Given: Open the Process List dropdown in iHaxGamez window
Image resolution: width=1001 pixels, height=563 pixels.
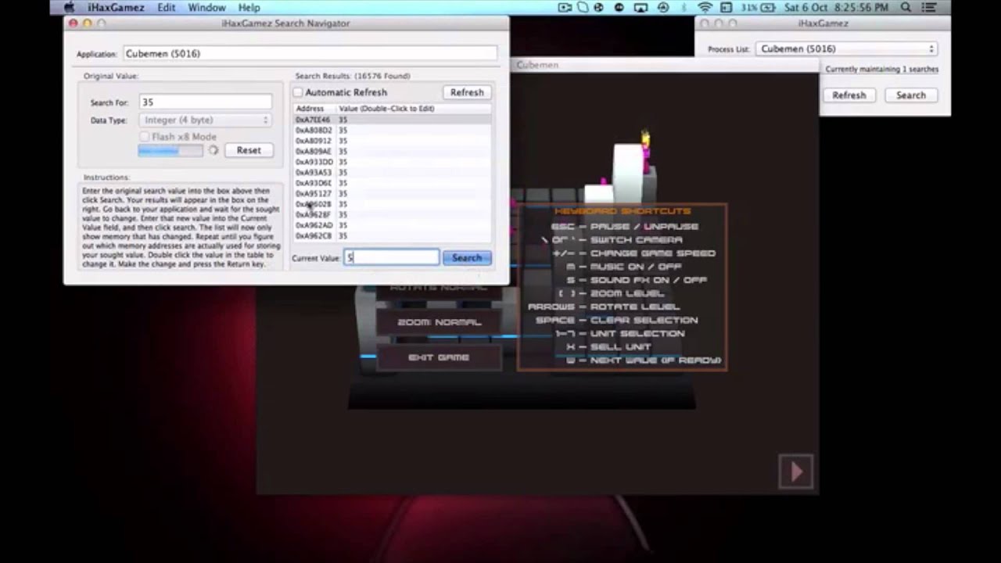Looking at the screenshot, I should pyautogui.click(x=845, y=48).
